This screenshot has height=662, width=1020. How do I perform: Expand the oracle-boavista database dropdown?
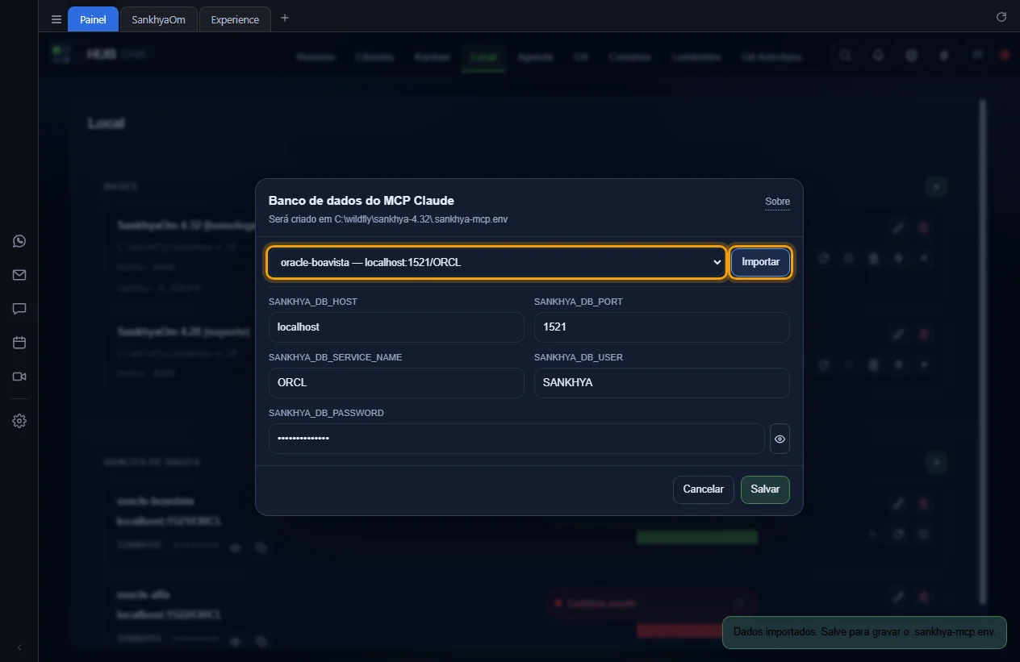[x=496, y=262]
